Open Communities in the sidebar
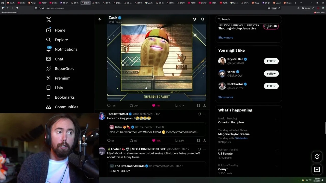Screen dimensions: 326x183 (62, 107)
